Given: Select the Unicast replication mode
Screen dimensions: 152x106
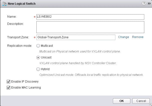Looking at the screenshot, I should (x=38, y=57).
